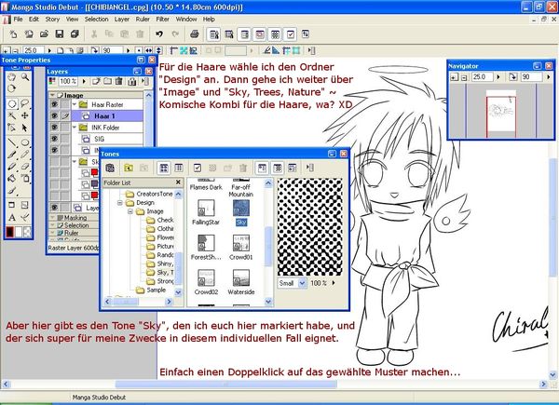Viewport: 559px width, 405px height.
Task: Open the Filter menu
Action: 162,20
